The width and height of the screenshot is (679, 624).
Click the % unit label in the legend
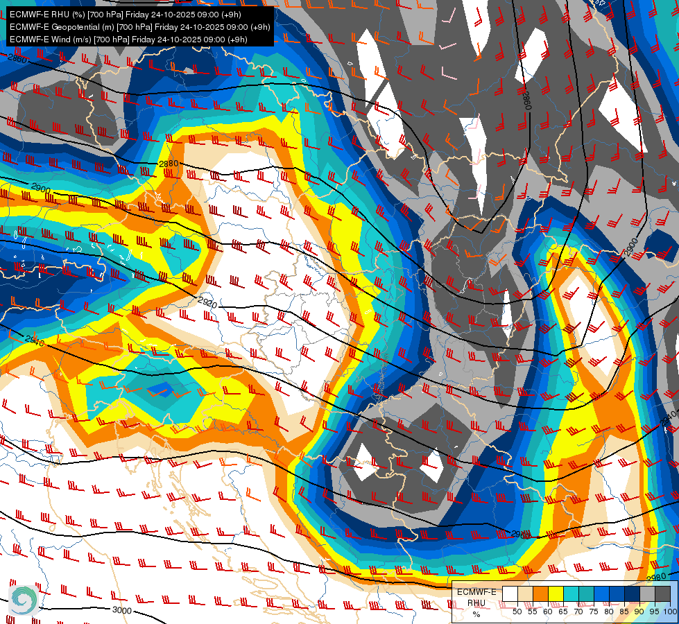tap(476, 614)
